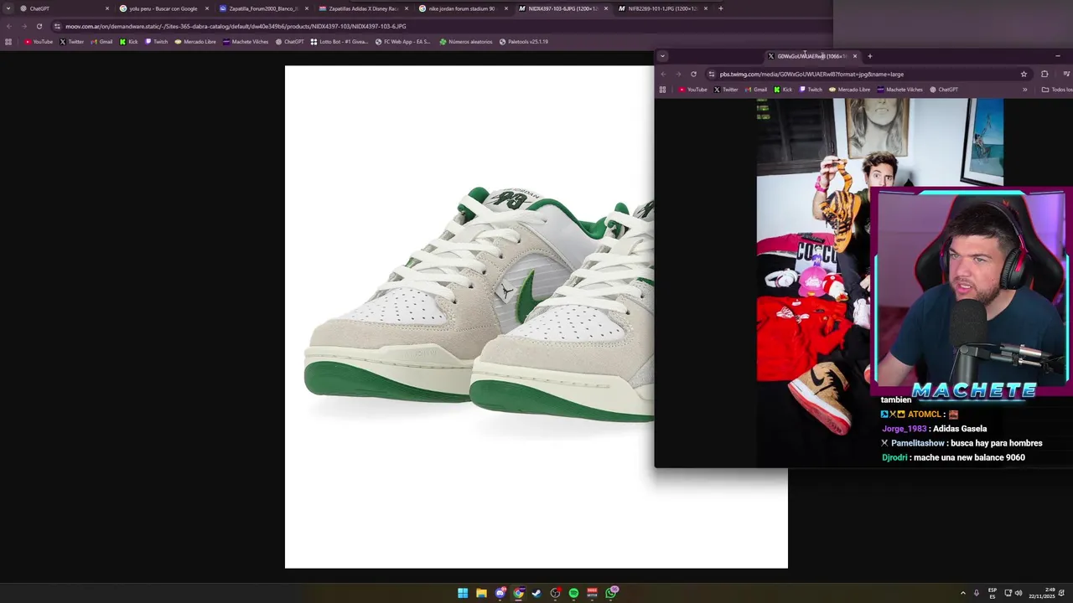Close the NIDX4397-103-6.JPG active tab
Screen dimensions: 1073x603
[x=606, y=8]
